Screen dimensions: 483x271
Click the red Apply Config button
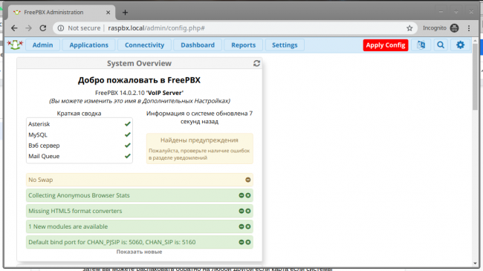[386, 45]
